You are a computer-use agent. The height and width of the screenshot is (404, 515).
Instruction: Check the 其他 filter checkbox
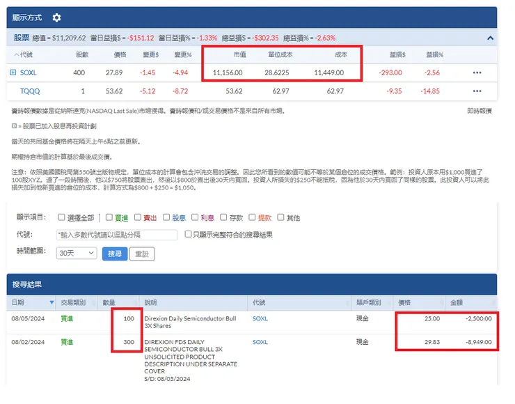280,217
